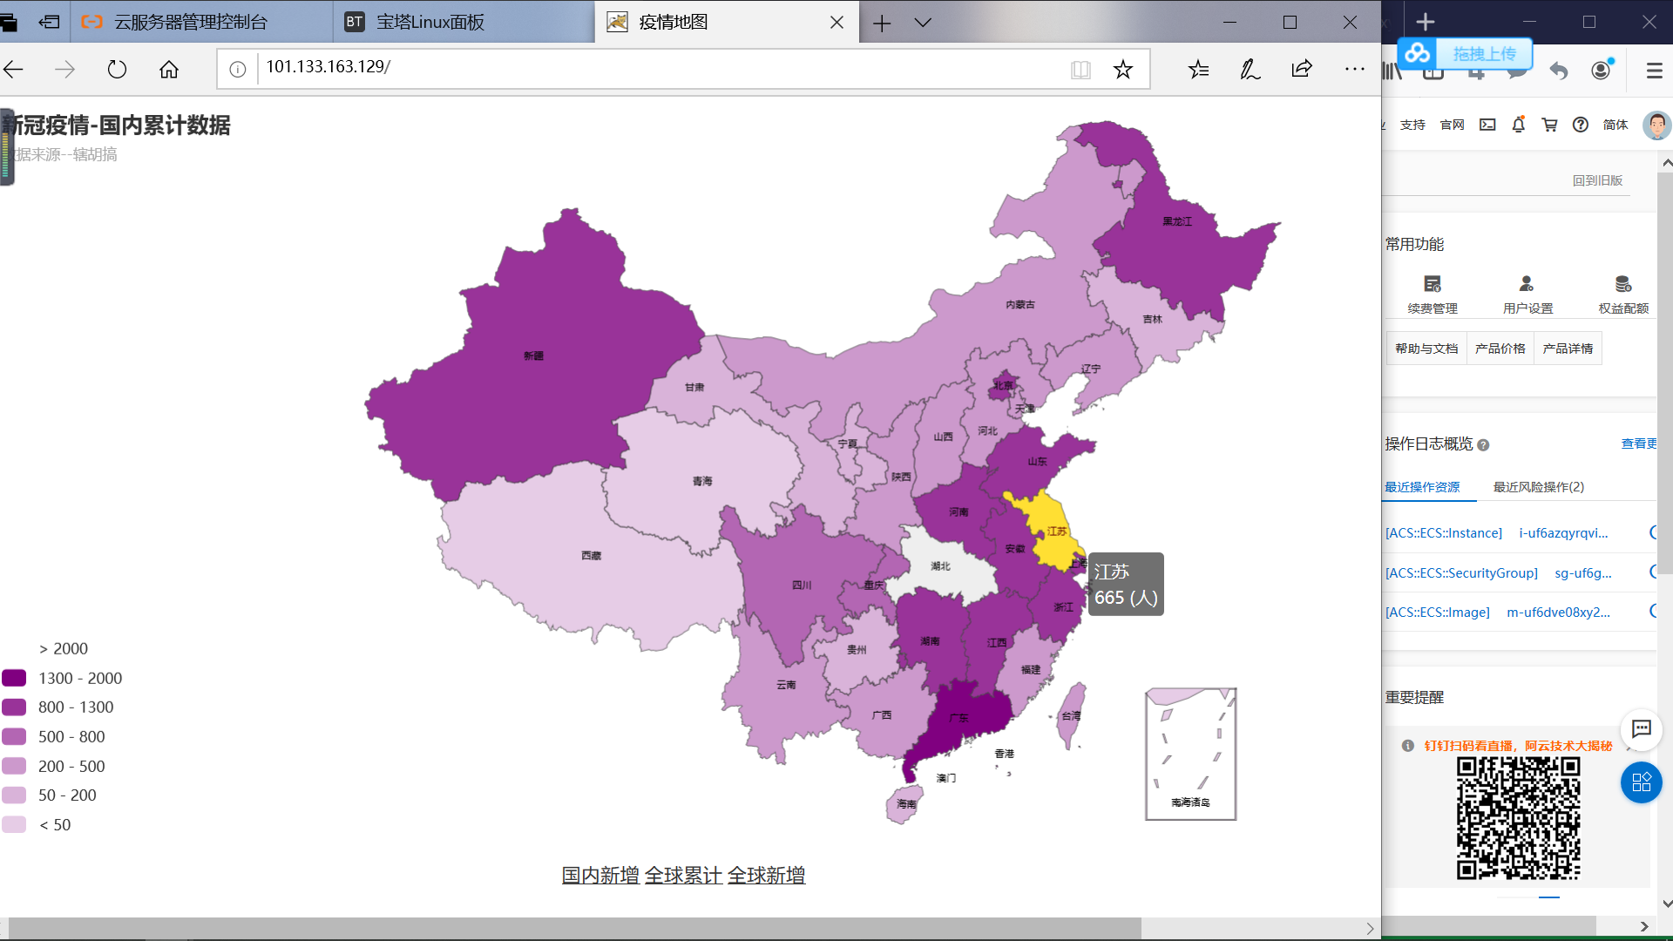
Task: Click the share page icon
Action: point(1301,69)
